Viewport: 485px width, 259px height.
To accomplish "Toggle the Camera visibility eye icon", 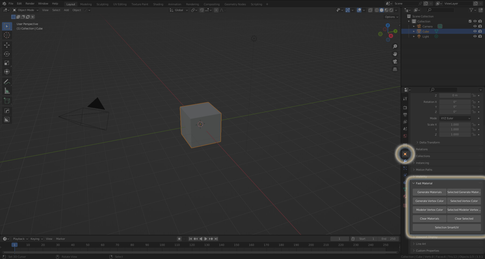I will tap(475, 26).
